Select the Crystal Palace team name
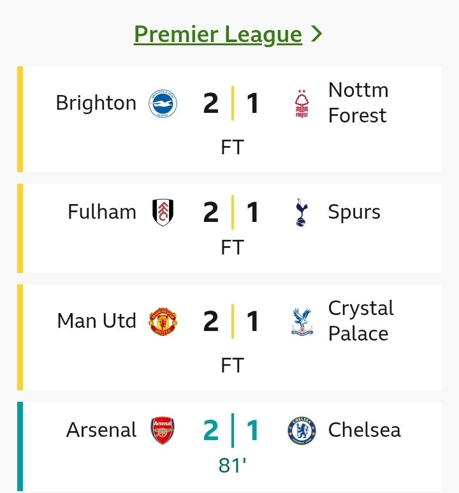 click(x=360, y=321)
